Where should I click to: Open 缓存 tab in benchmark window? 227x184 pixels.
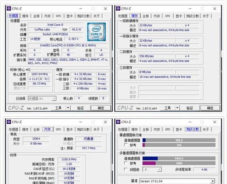tap(134, 129)
